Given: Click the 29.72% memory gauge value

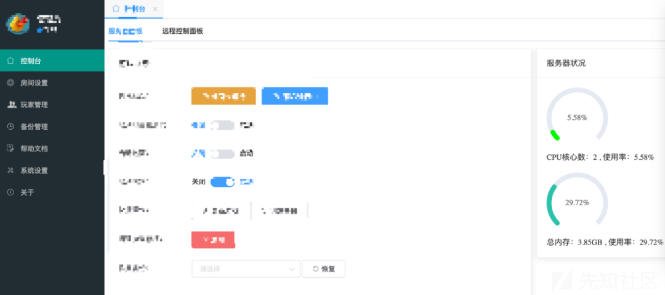Looking at the screenshot, I should point(577,203).
